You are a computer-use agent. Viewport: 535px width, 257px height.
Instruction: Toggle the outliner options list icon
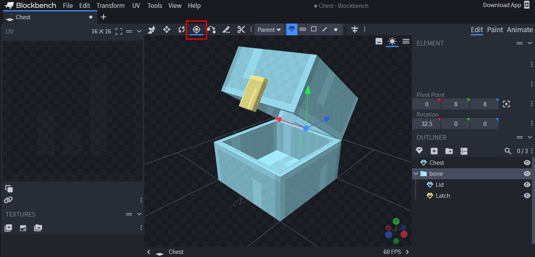point(464,151)
